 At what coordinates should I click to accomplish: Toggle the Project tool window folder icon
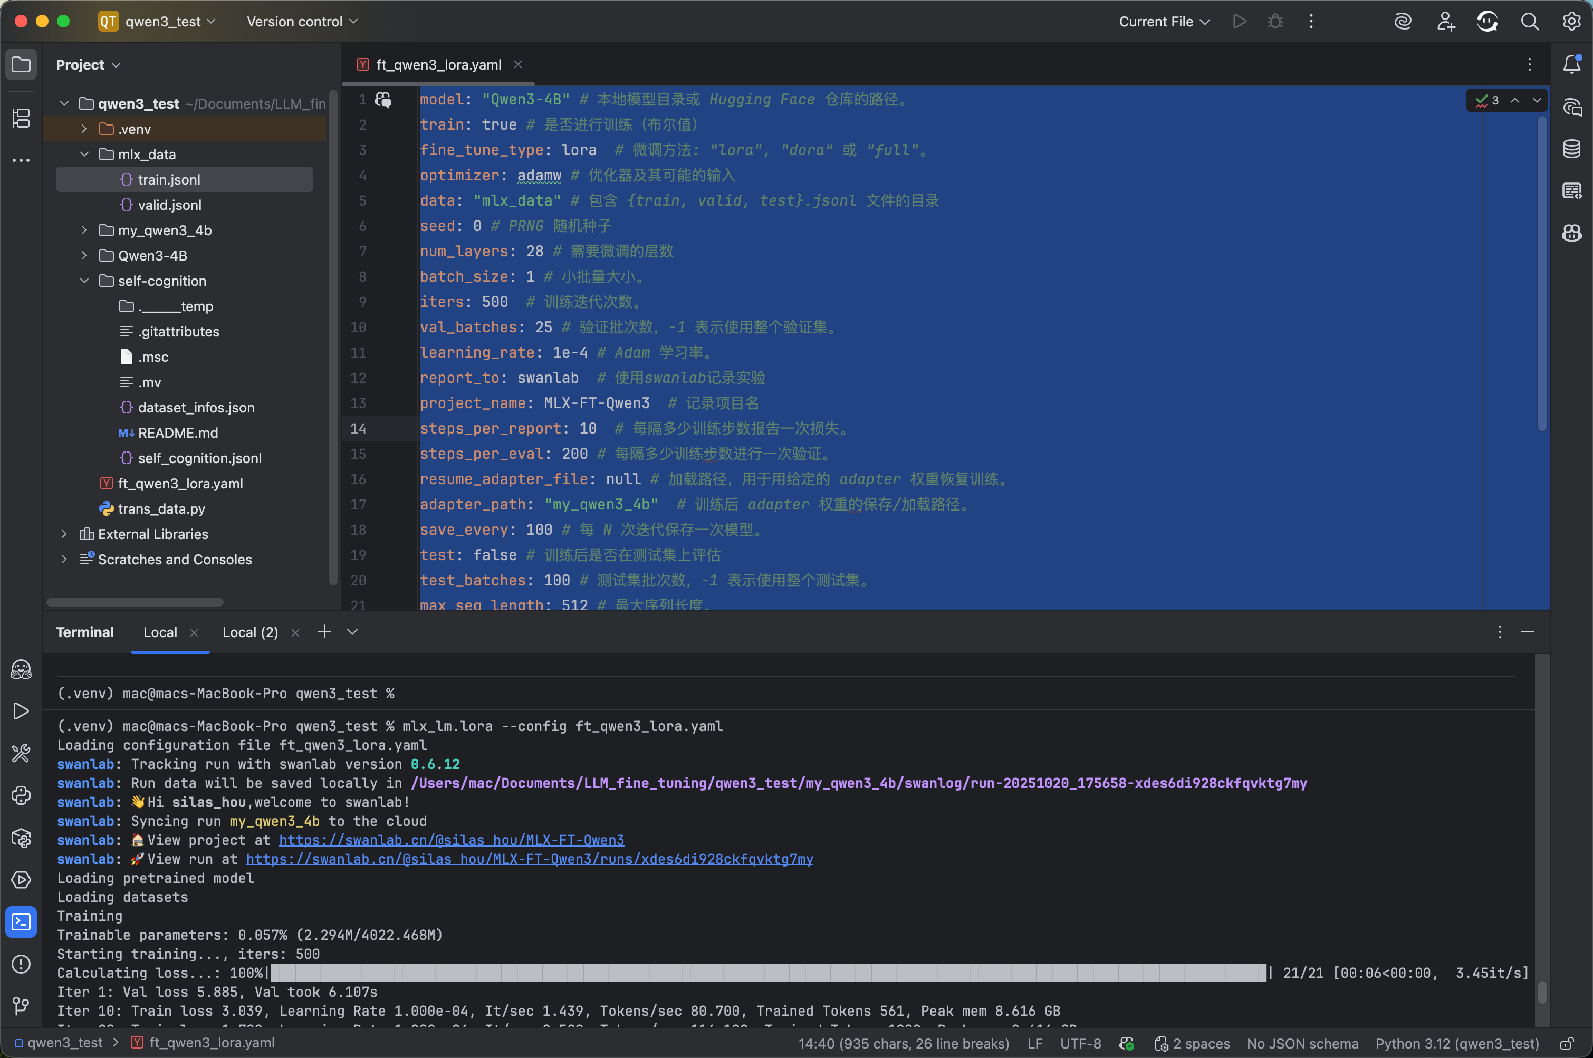[x=21, y=65]
